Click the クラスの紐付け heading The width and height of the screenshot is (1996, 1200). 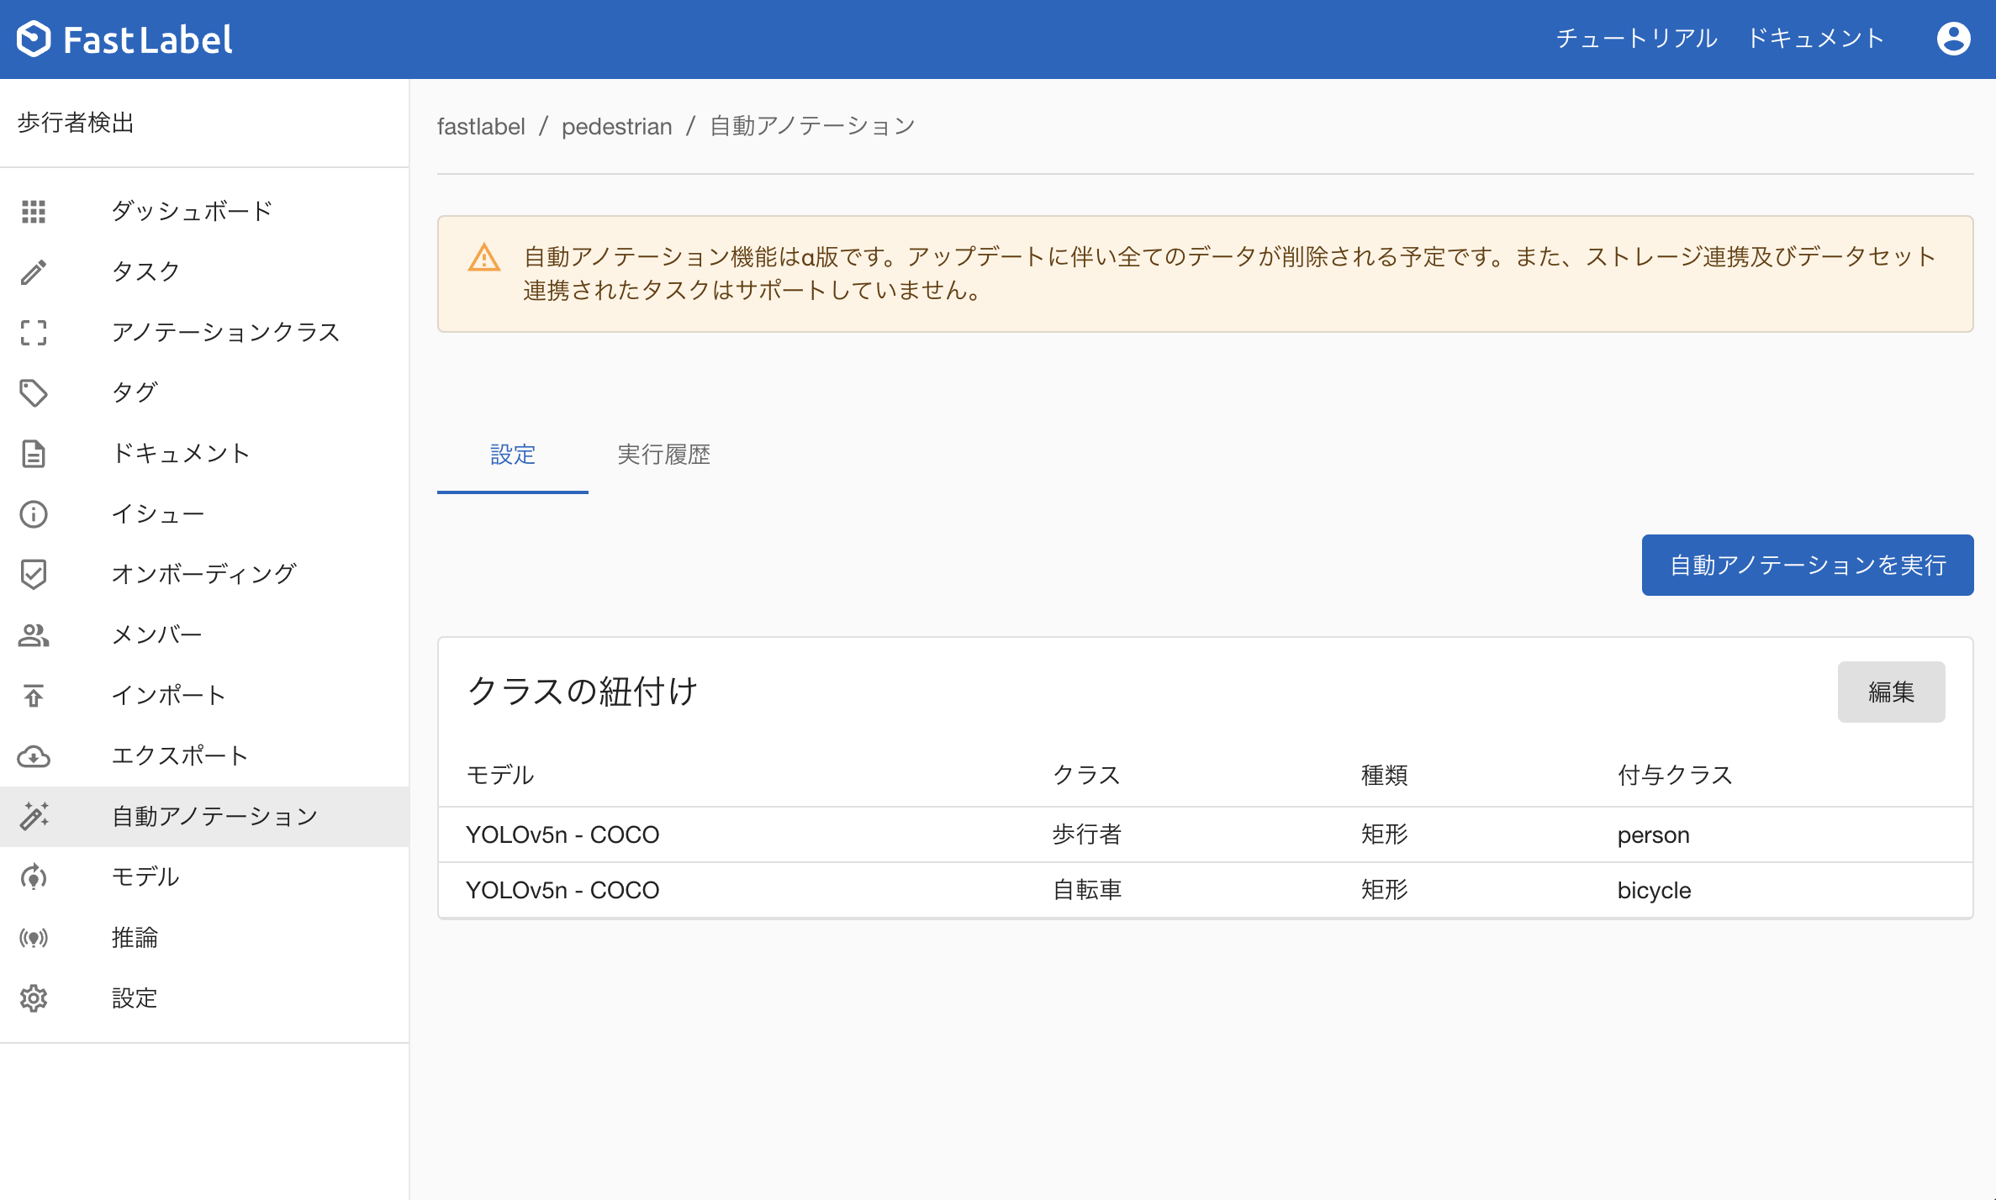tap(583, 692)
